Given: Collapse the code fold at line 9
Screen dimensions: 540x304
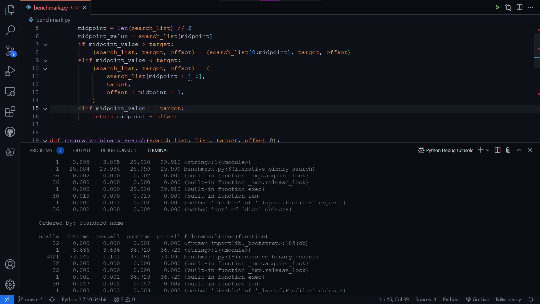Looking at the screenshot, I should click(45, 61).
